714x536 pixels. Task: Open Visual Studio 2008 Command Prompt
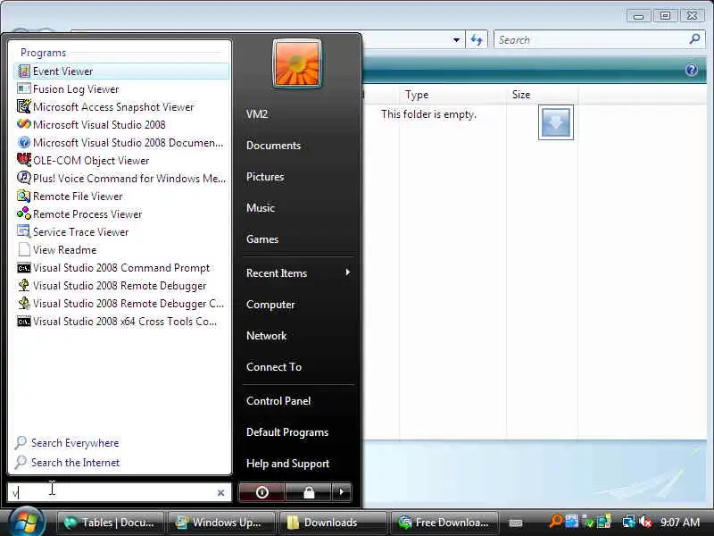click(x=121, y=267)
